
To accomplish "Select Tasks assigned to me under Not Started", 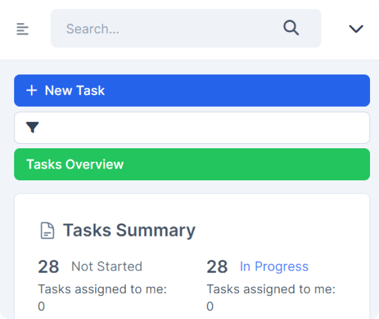I will pos(102,289).
